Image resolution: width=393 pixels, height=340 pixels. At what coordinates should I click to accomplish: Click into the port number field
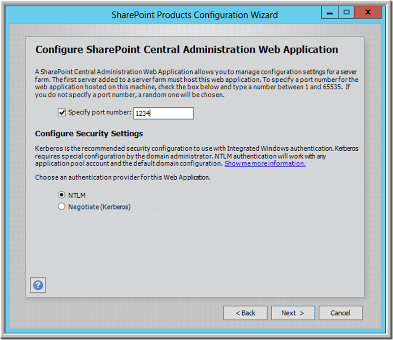(164, 113)
